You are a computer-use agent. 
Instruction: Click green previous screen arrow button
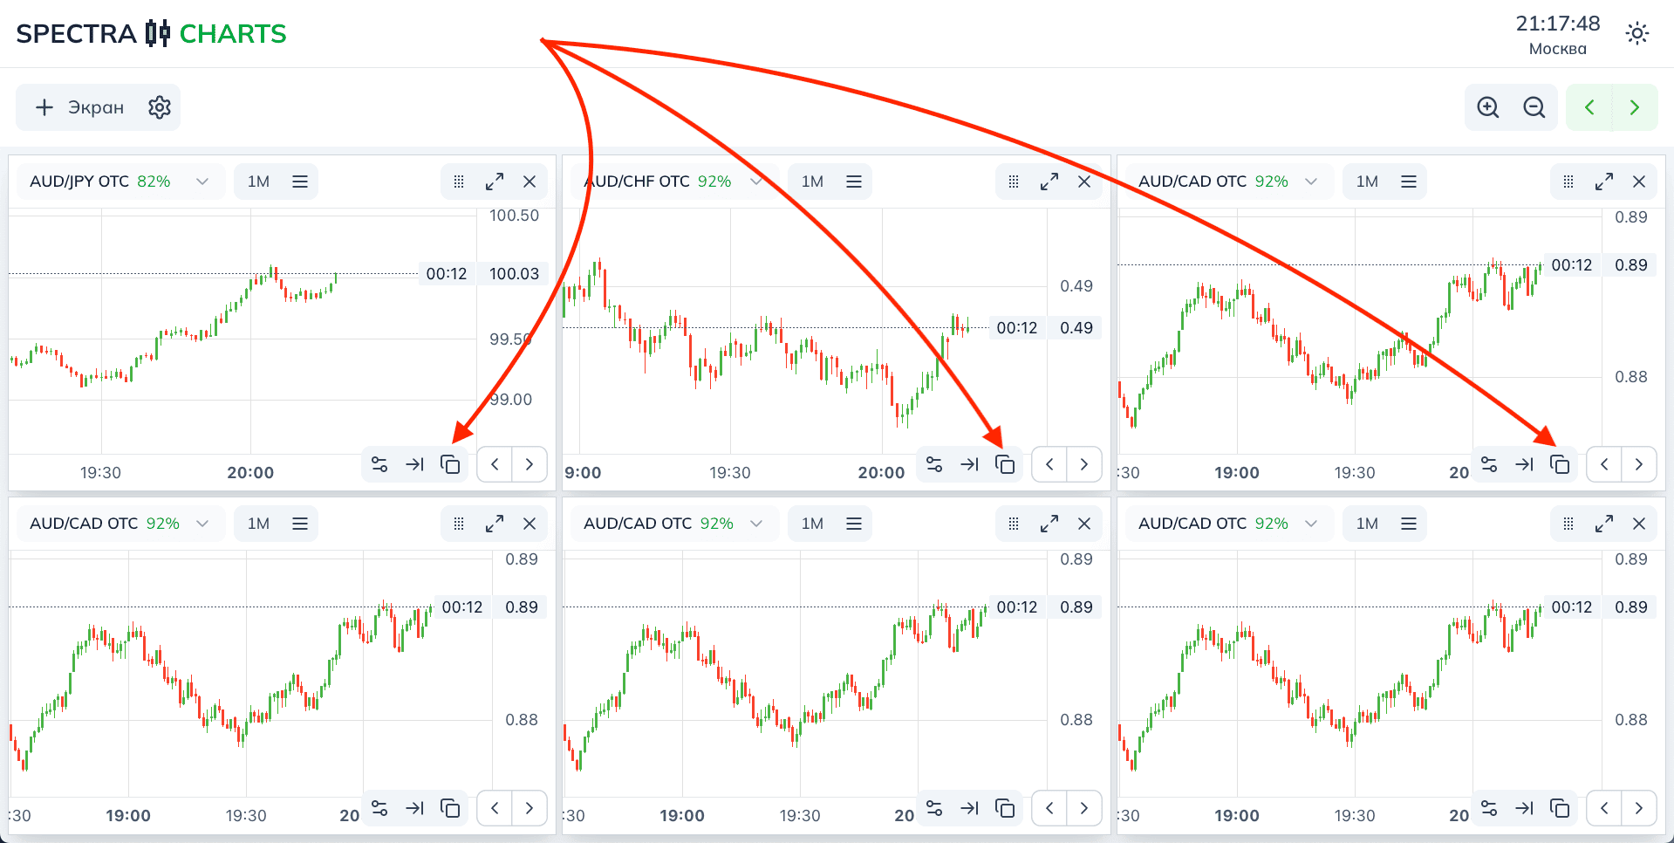coord(1589,107)
